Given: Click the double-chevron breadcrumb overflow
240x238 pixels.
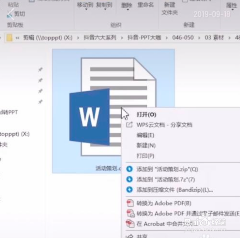Looking at the screenshot, I should pos(17,38).
